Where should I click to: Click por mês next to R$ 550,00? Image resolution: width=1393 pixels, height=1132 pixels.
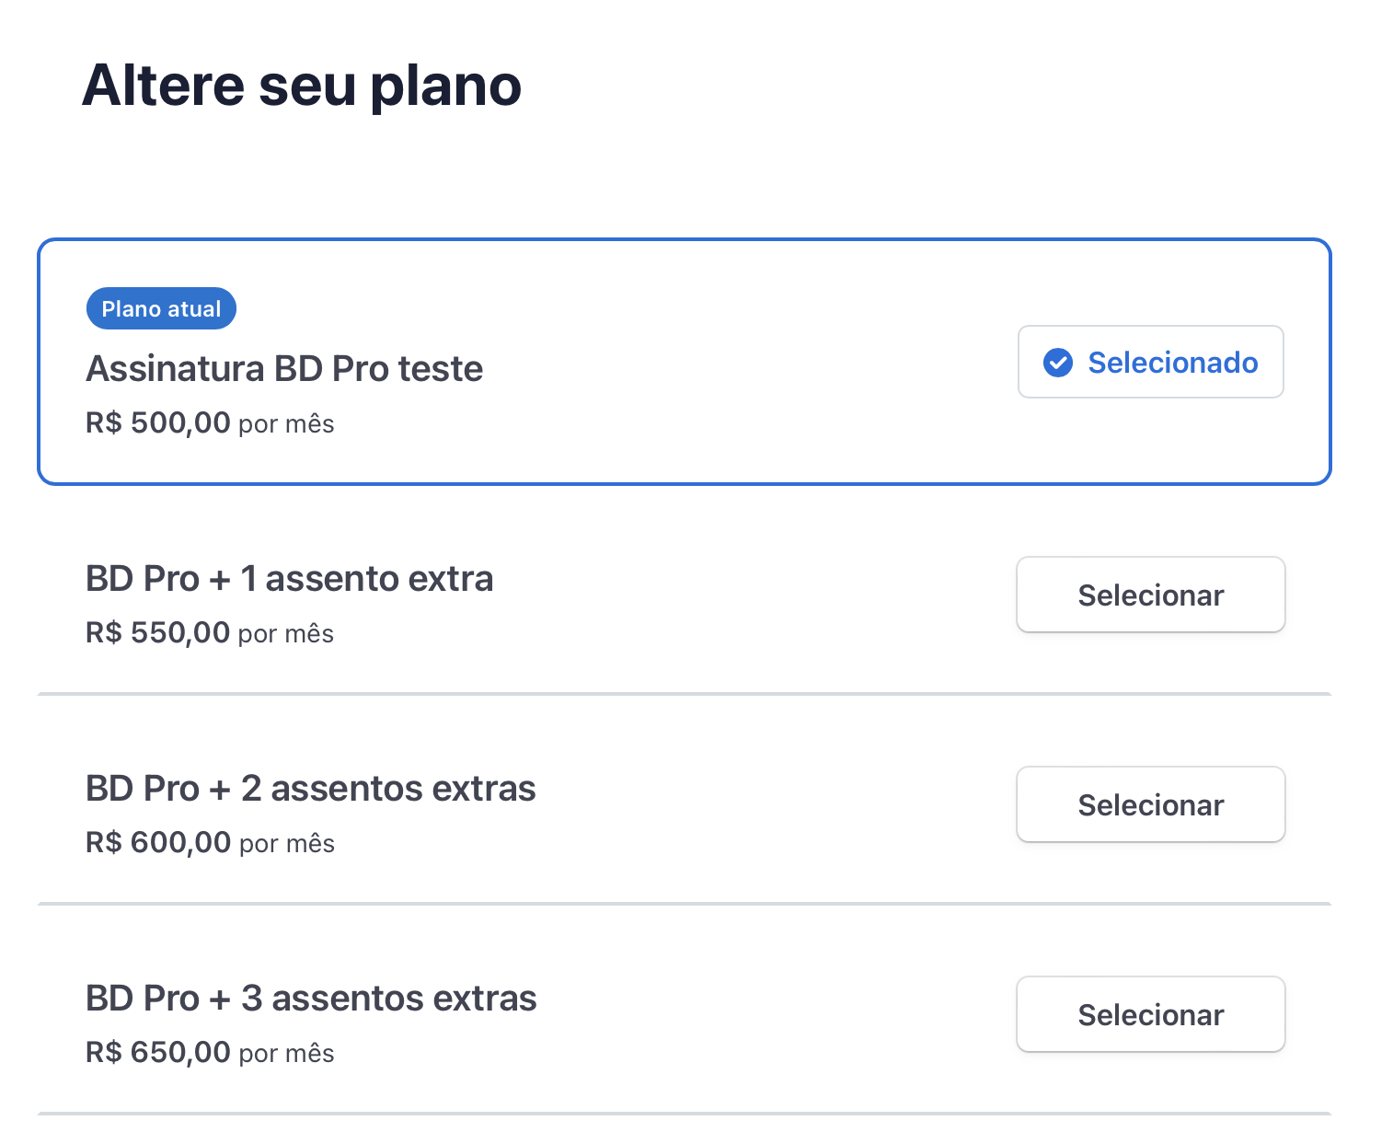click(286, 634)
